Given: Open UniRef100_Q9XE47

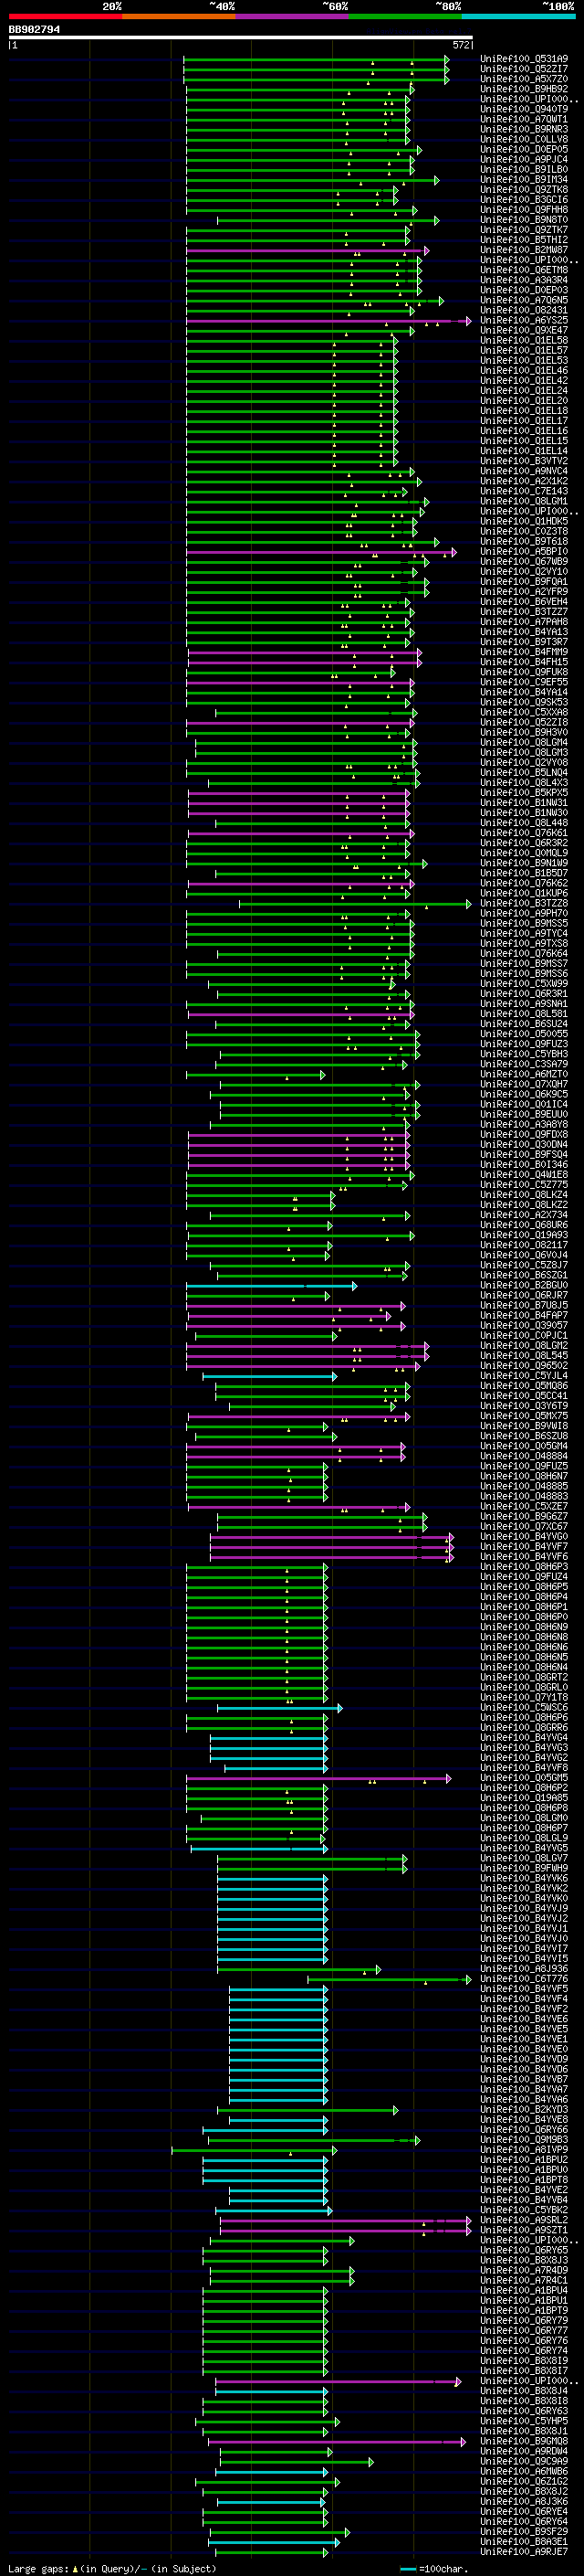Looking at the screenshot, I should [x=524, y=330].
